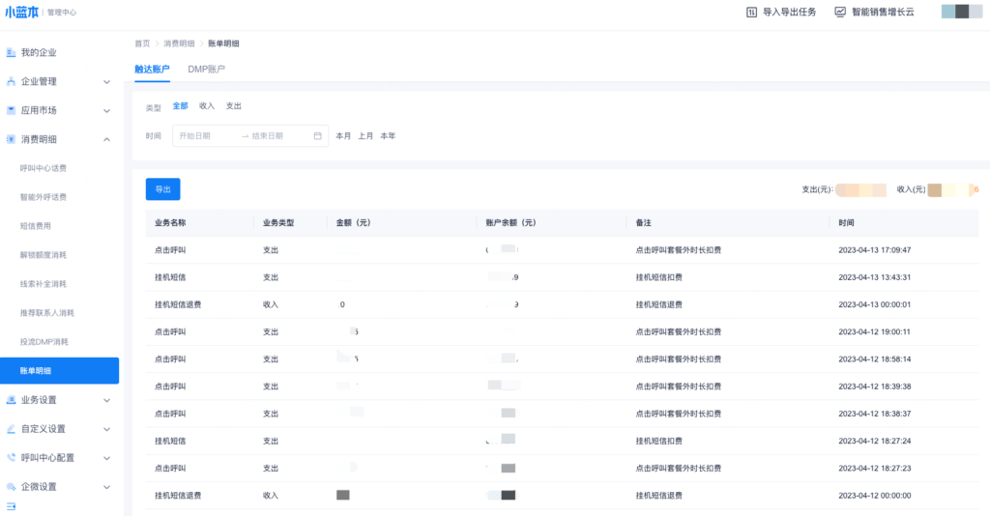Expand the 自定义设置 menu chevron
990x516 pixels.
point(106,429)
